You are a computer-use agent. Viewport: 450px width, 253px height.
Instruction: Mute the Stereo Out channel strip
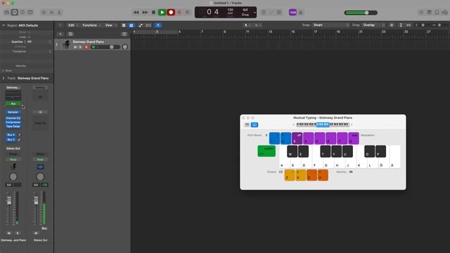(36, 233)
